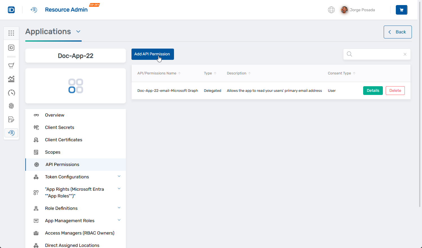View Details of the Microsoft Graph email permission
The width and height of the screenshot is (422, 248).
373,90
